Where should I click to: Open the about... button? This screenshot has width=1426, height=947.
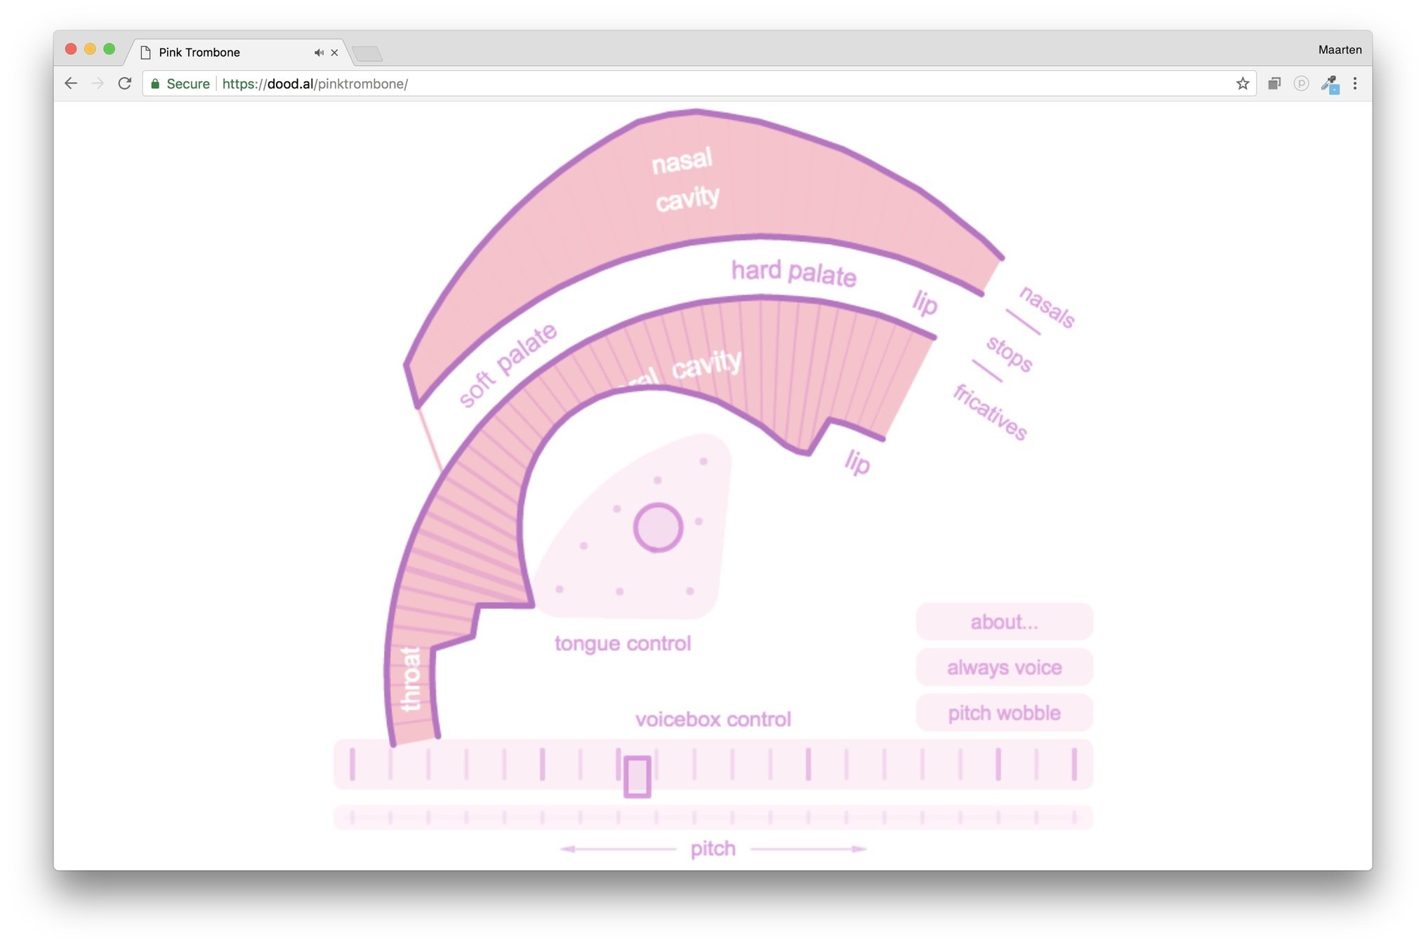tap(1003, 622)
